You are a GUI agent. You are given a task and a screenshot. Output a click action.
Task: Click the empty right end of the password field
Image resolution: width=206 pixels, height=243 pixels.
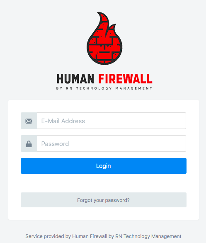(x=170, y=143)
